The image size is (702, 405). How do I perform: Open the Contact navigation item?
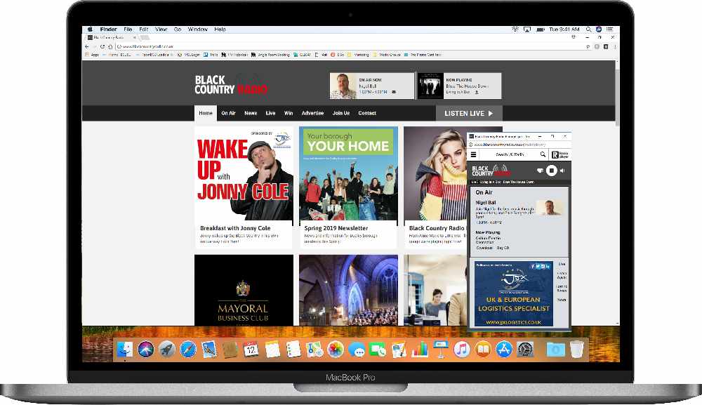[367, 113]
